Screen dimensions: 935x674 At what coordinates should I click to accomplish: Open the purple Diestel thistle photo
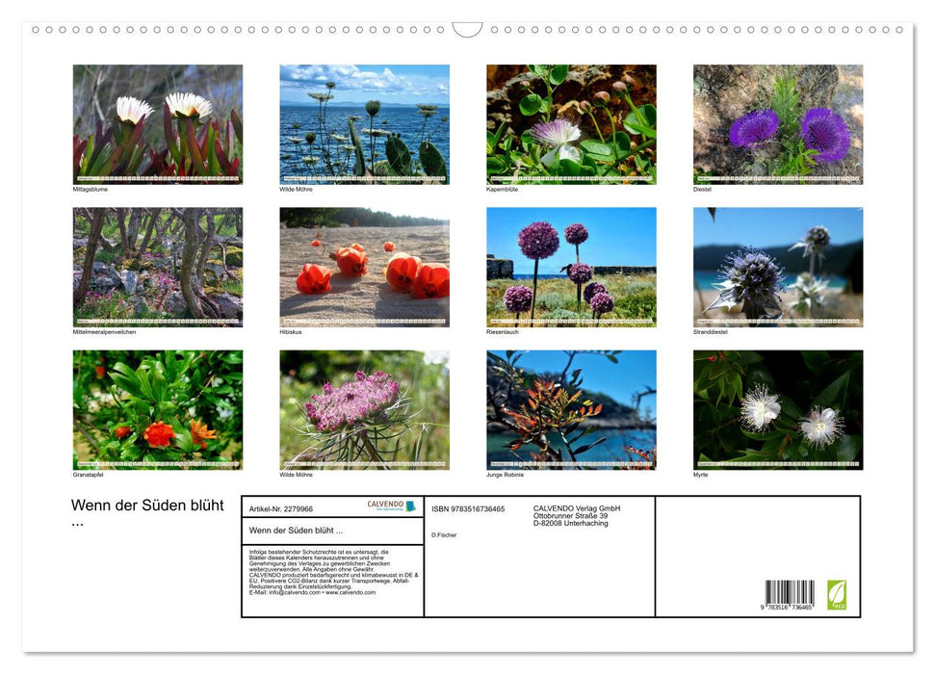pyautogui.click(x=778, y=124)
